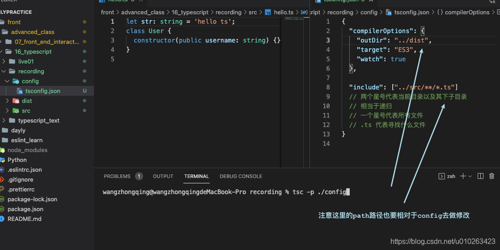
Task: Click the problems count badge
Action: (139, 176)
